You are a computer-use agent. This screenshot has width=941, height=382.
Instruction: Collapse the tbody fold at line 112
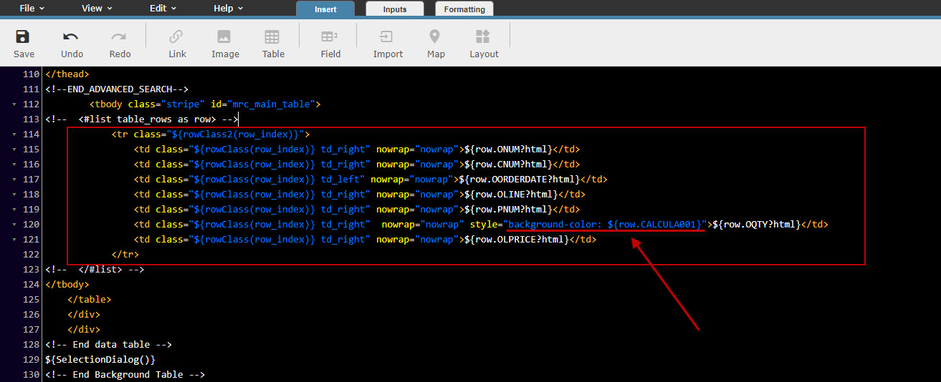(x=14, y=104)
